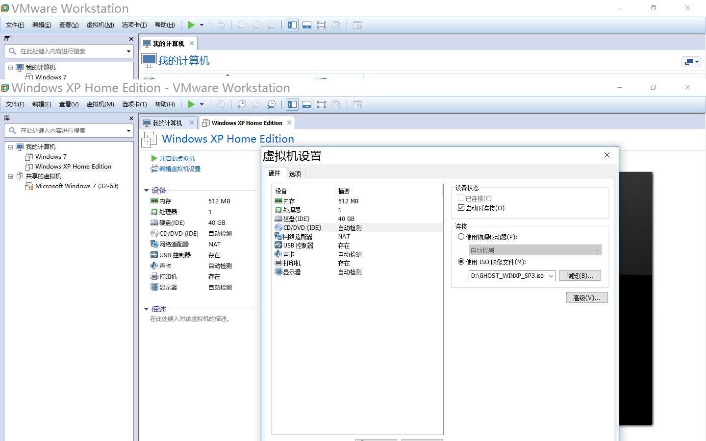Click the green play icon in the back VMware Workstation window
The width and height of the screenshot is (706, 441).
click(x=191, y=25)
